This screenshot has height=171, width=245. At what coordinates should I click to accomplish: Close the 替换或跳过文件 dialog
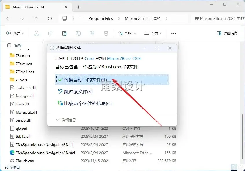[170, 48]
